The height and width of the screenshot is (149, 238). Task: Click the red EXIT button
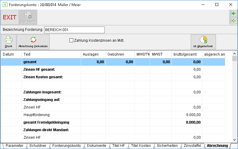click(10, 17)
